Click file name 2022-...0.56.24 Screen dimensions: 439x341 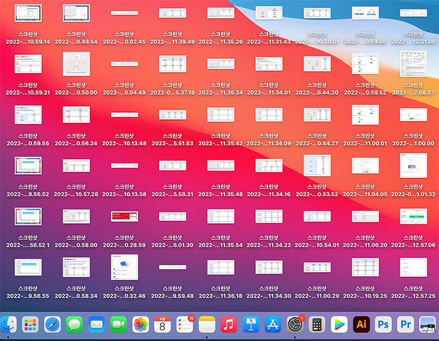click(x=76, y=144)
